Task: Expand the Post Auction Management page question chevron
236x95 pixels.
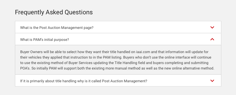Action: point(212,27)
